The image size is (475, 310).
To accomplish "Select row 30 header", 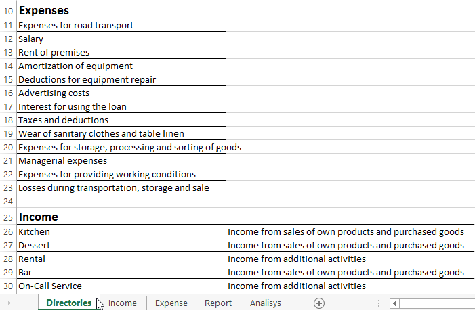I will 8,286.
